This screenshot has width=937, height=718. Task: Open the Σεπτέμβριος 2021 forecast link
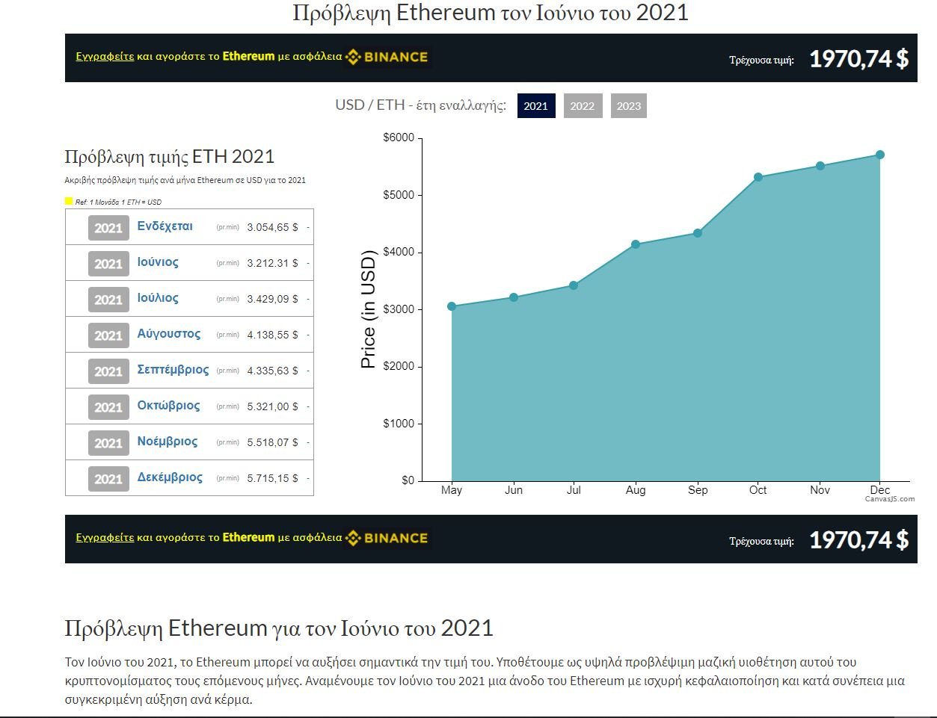(173, 370)
